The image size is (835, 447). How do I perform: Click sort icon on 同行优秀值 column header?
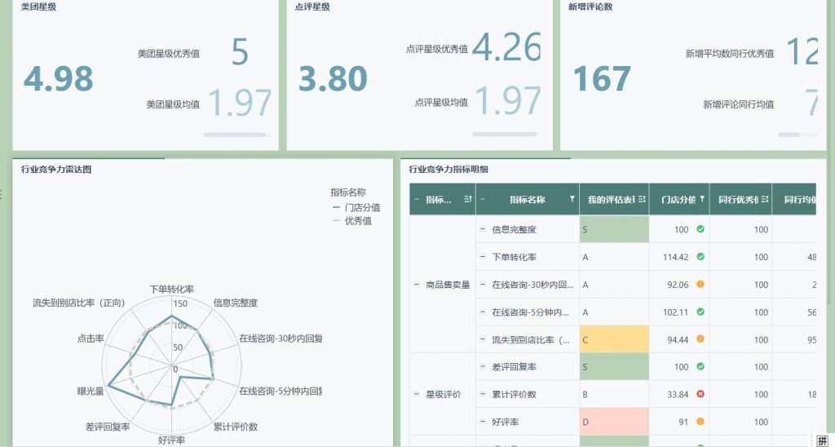point(765,199)
